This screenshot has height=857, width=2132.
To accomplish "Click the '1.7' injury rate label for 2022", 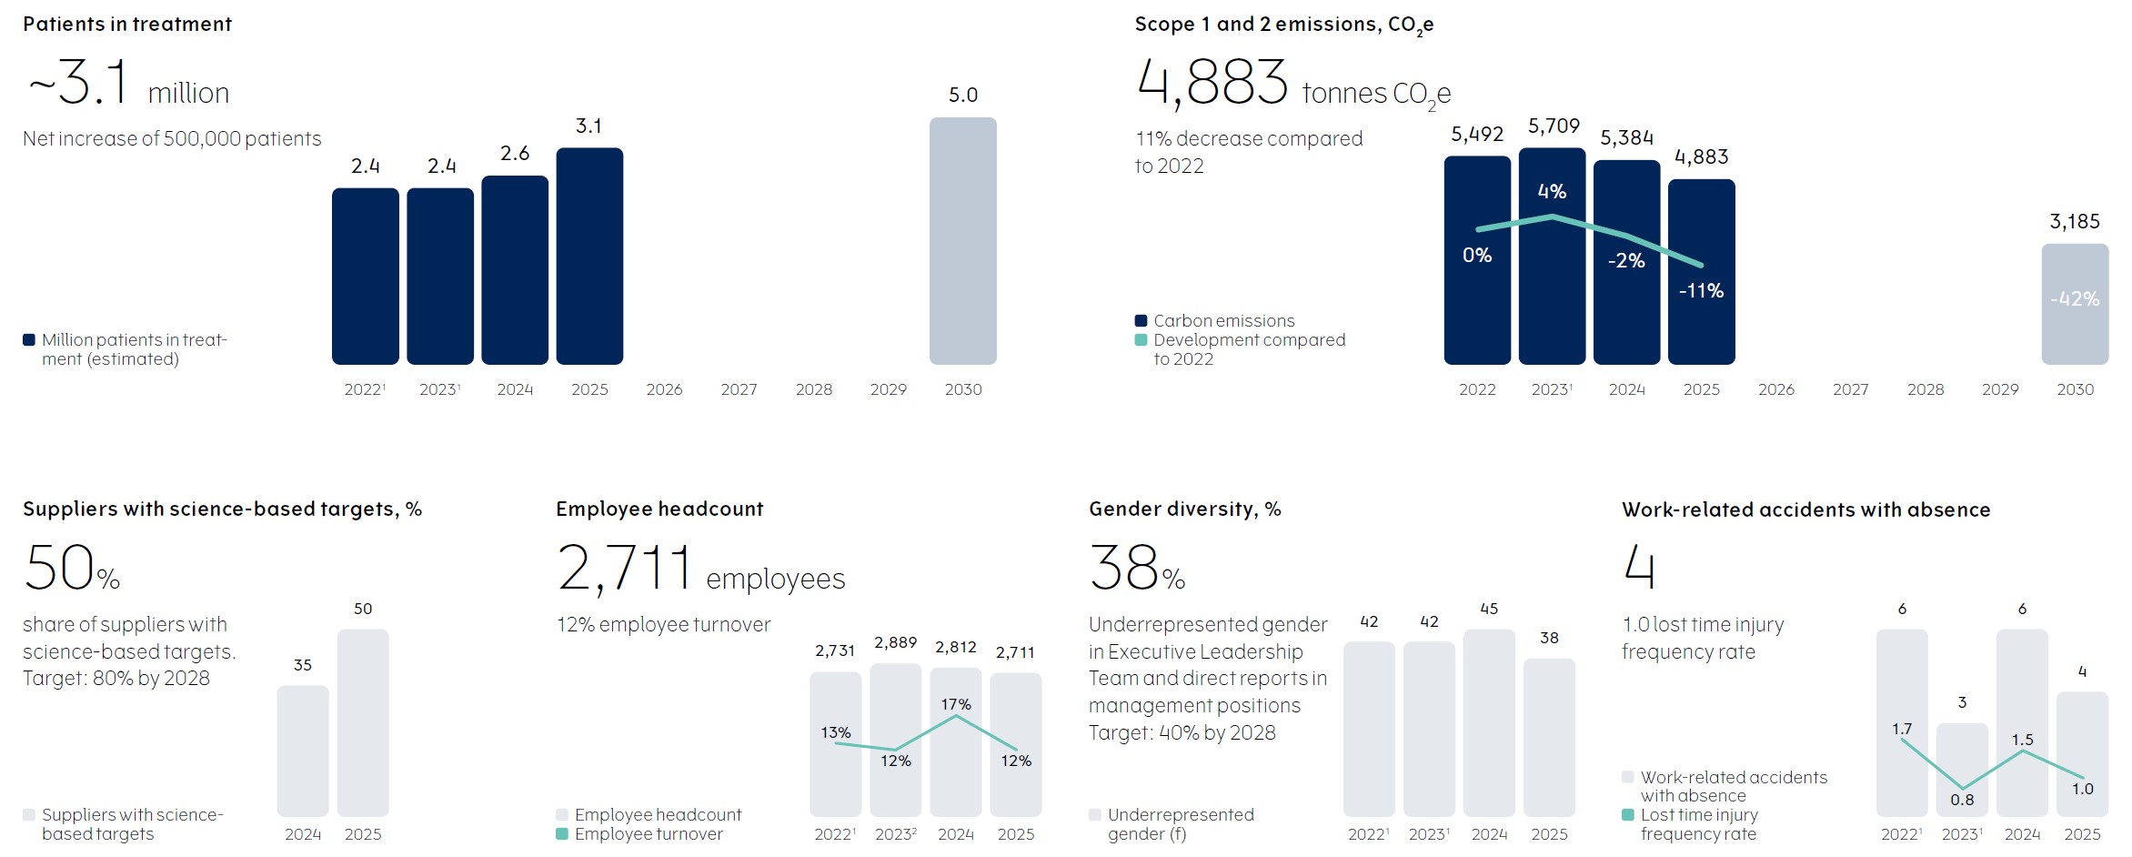I will click(x=1902, y=730).
